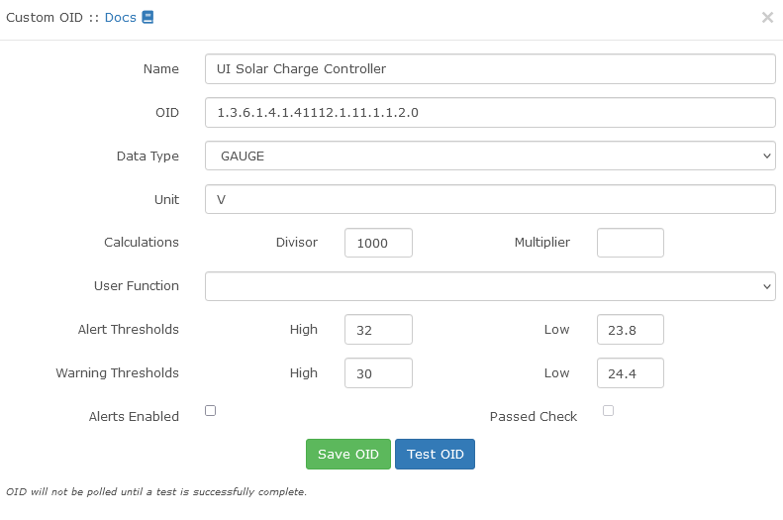Screen dimensions: 783x520
Task: Click the 'Custom OID' dialog title text
Action: coord(44,18)
